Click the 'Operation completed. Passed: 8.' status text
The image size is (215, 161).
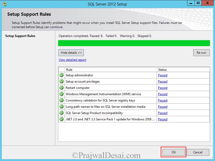[x=81, y=36]
